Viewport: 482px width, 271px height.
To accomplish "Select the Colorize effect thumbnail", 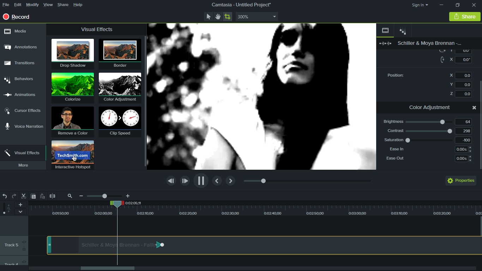I will 73,88.
